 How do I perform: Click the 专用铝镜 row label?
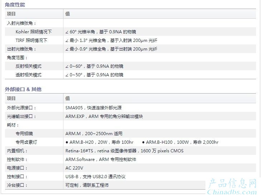pyautogui.click(x=24, y=134)
